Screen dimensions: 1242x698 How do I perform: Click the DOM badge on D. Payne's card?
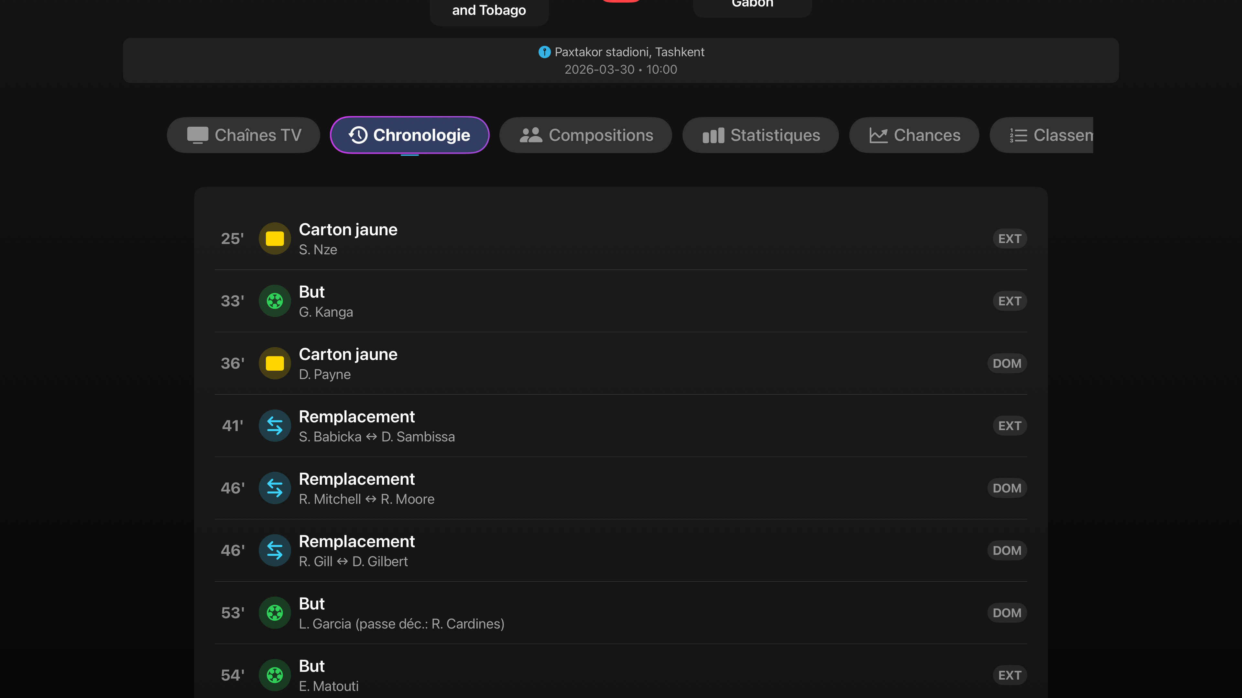(1007, 363)
